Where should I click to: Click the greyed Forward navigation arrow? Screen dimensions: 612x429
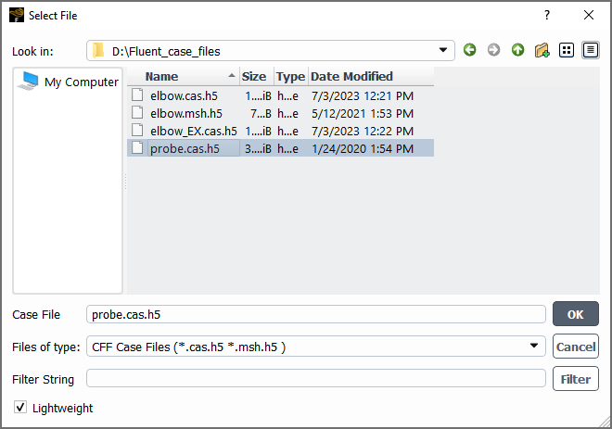point(493,50)
